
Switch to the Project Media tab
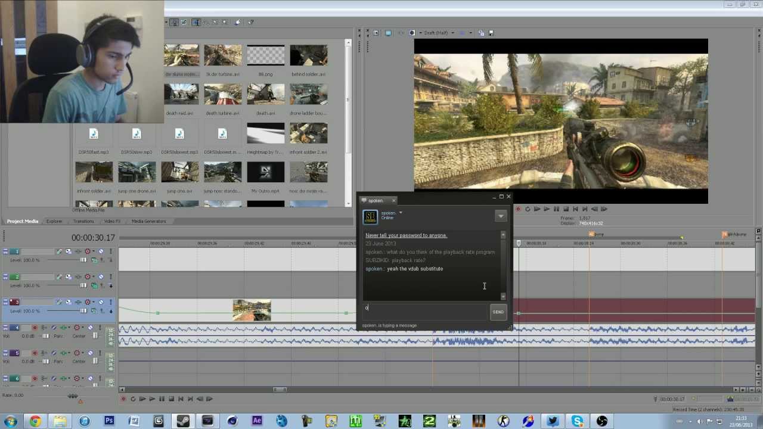(x=23, y=221)
